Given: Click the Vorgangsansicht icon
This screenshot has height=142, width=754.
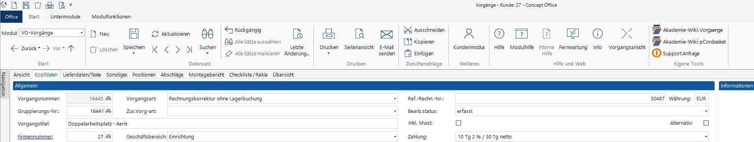Looking at the screenshot, I should pos(627,34).
